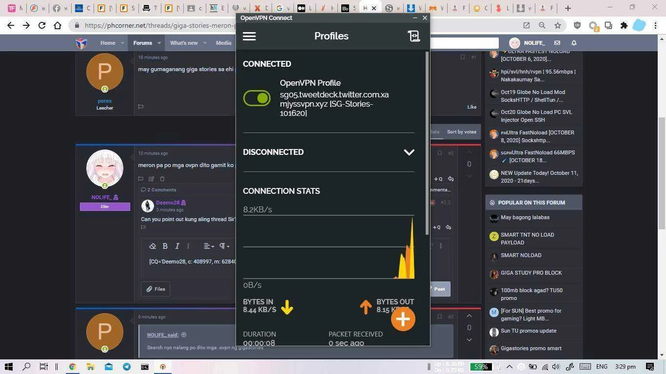The width and height of the screenshot is (666, 374).
Task: Bookmark post #3
Action: (439, 317)
